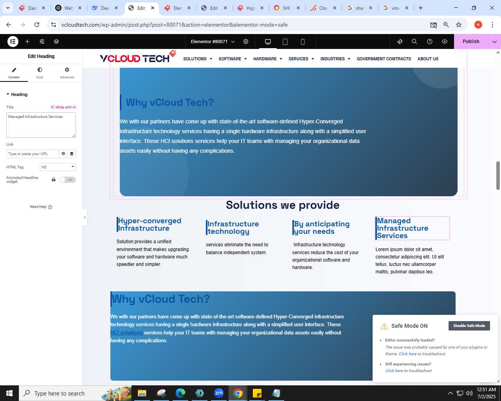Image resolution: width=501 pixels, height=401 pixels.
Task: Expand INDUSTRIES nav menu
Action: [335, 59]
